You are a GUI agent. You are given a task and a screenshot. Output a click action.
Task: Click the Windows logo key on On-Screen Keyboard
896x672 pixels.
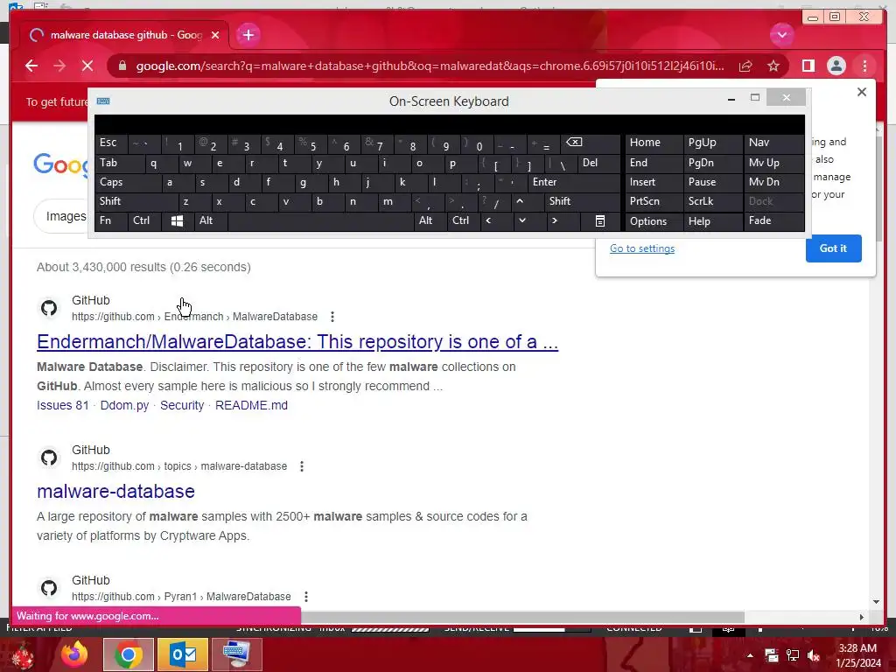click(177, 221)
